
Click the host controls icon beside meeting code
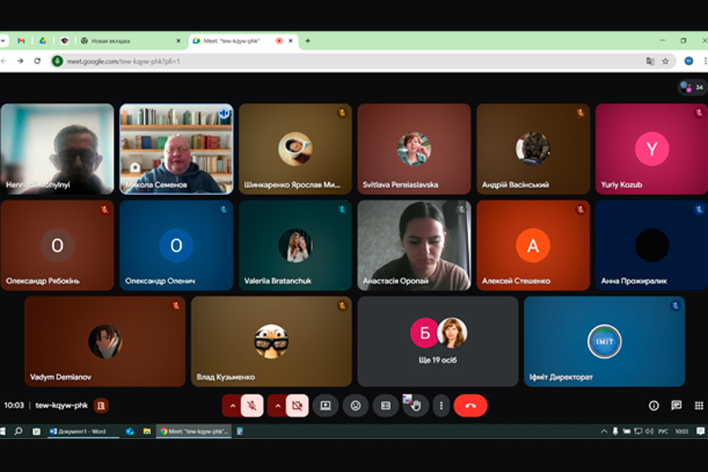point(101,406)
